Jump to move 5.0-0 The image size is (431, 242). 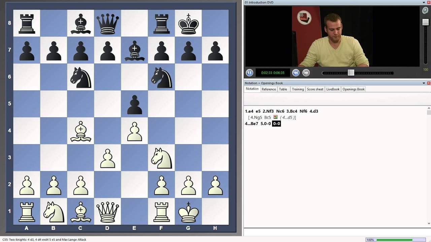(266, 124)
